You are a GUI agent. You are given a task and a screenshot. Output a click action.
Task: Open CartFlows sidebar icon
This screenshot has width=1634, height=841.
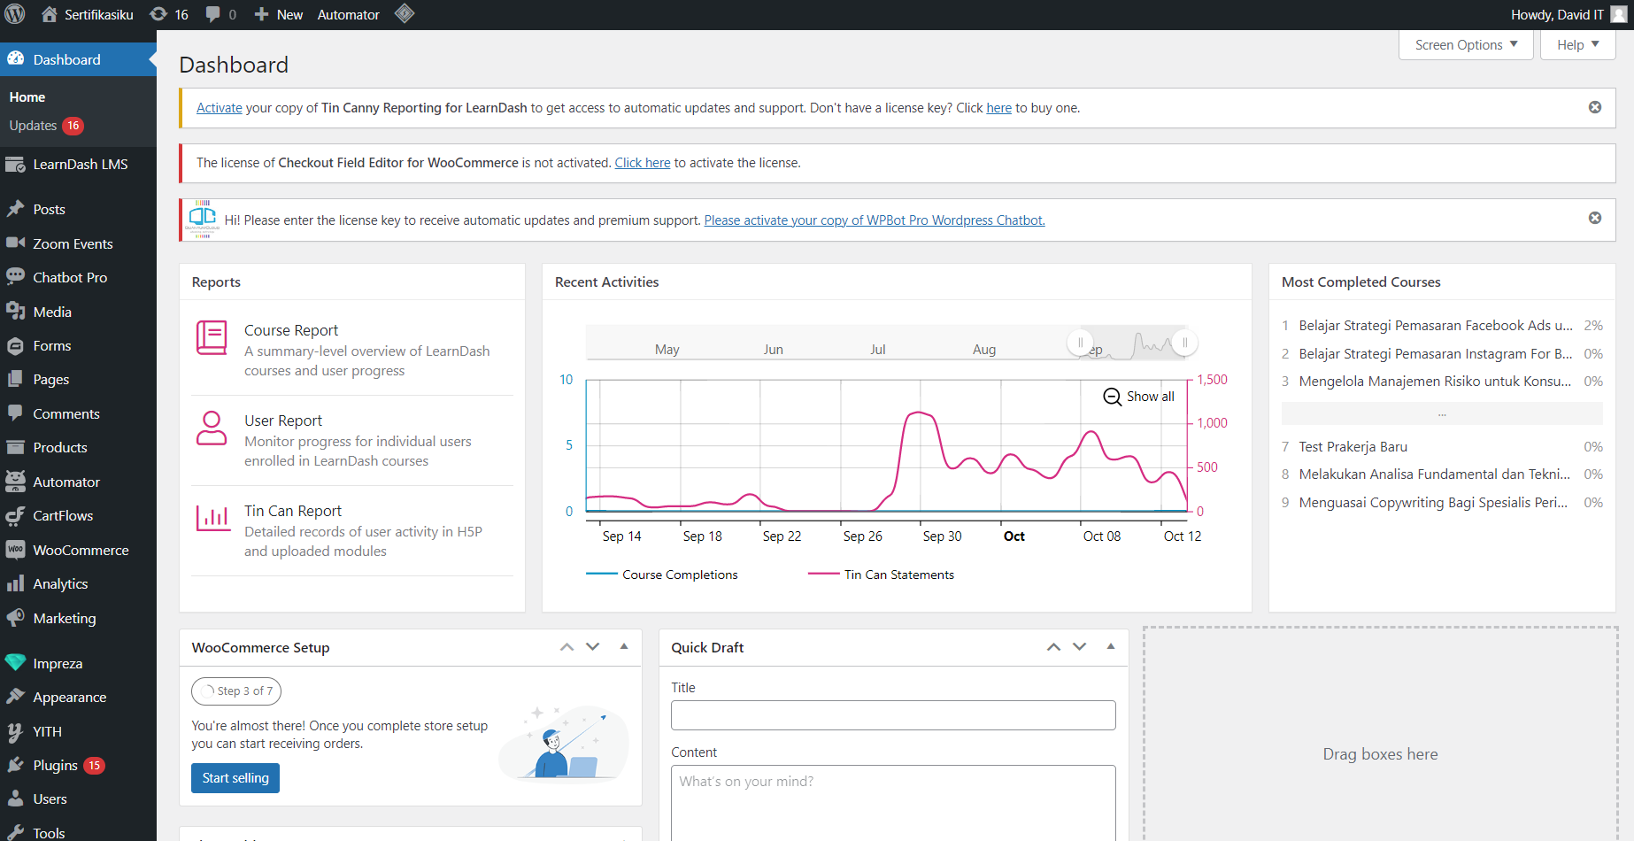15,516
